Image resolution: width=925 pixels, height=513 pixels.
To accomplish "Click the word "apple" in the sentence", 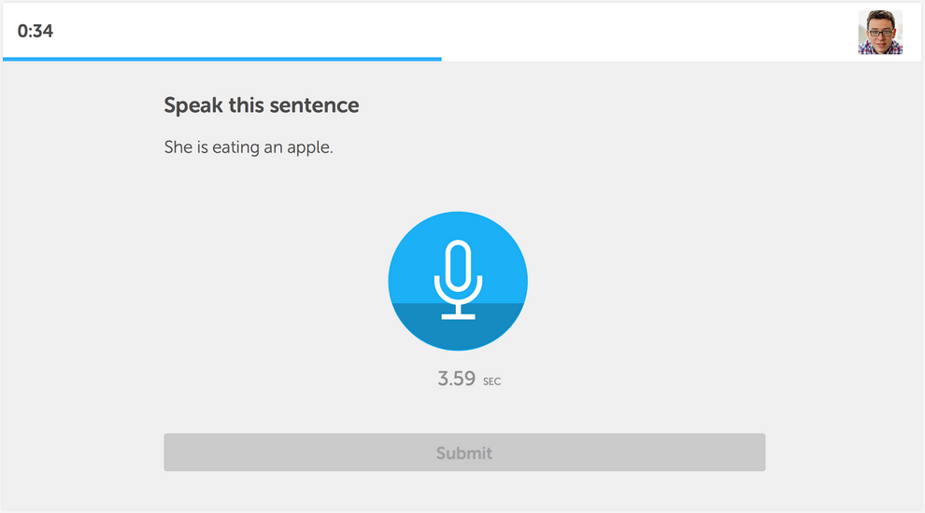I will point(309,147).
